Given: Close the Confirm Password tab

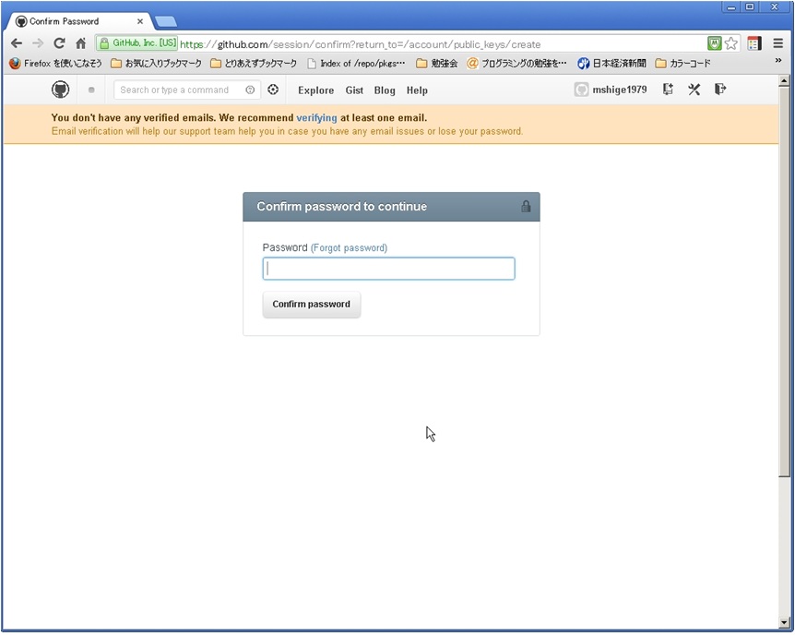Looking at the screenshot, I should click(140, 21).
